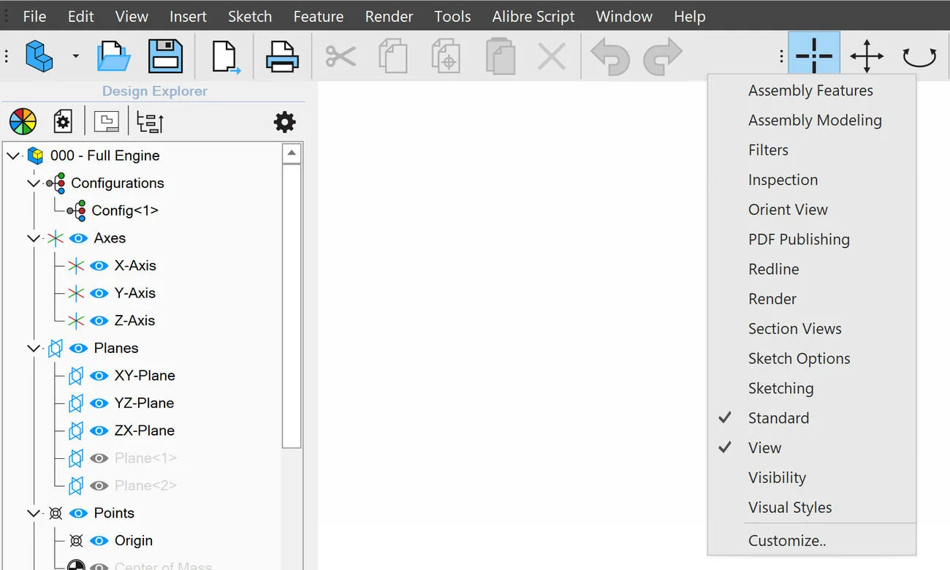Show Plane<1> using its eye icon
The width and height of the screenshot is (950, 570).
(x=99, y=458)
